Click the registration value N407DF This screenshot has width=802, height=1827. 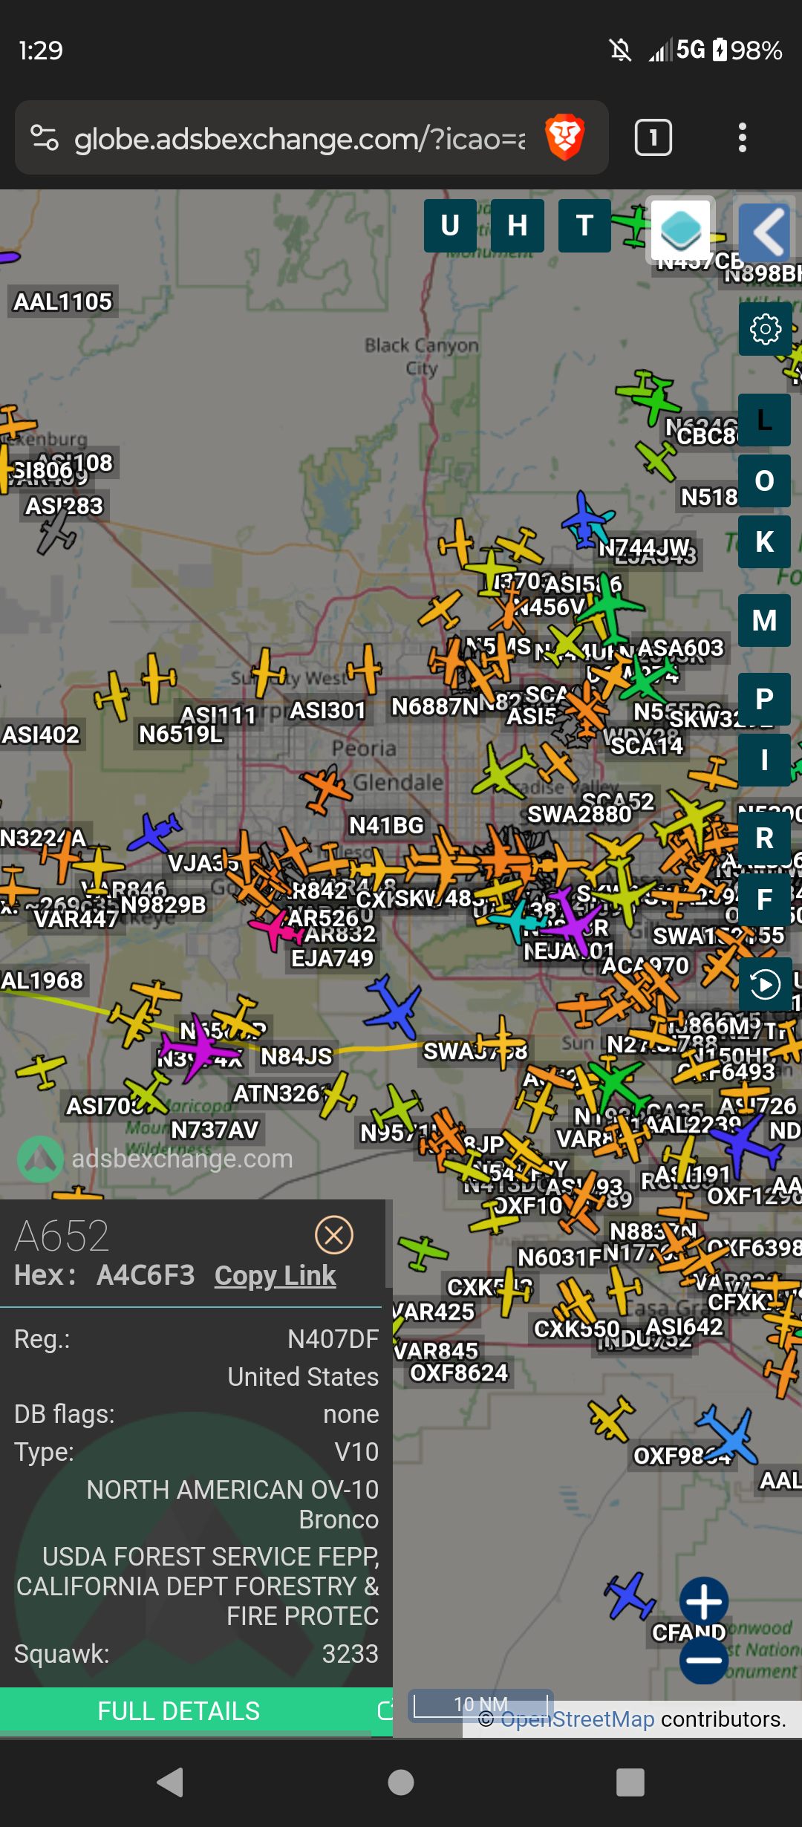point(333,1339)
